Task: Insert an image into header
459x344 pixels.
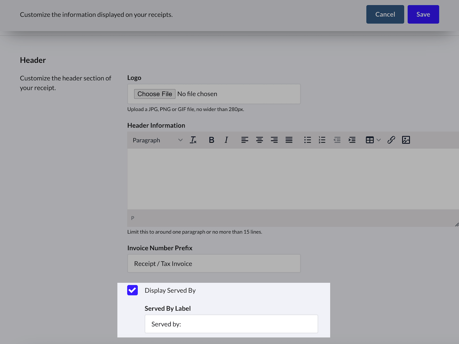Action: tap(406, 140)
